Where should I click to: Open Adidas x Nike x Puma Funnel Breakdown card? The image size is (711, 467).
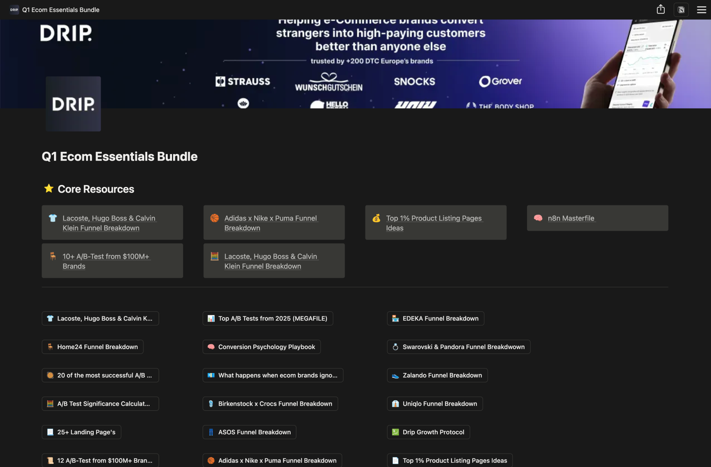270,223
